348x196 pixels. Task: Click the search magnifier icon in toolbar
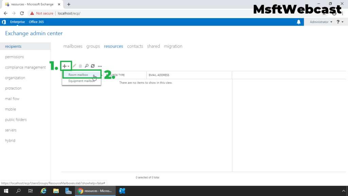point(87,66)
